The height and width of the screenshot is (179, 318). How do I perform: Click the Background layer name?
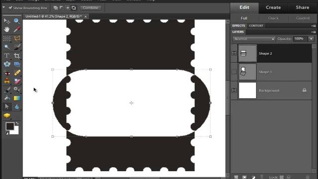click(x=269, y=90)
